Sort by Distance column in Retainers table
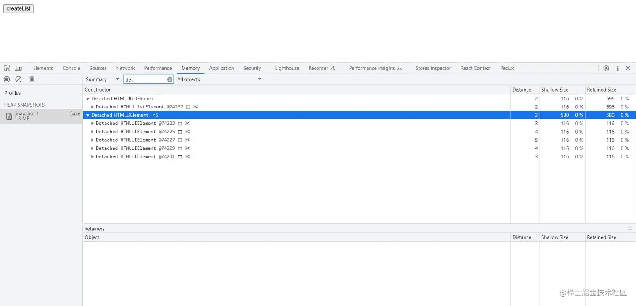This screenshot has width=636, height=306. (x=525, y=237)
